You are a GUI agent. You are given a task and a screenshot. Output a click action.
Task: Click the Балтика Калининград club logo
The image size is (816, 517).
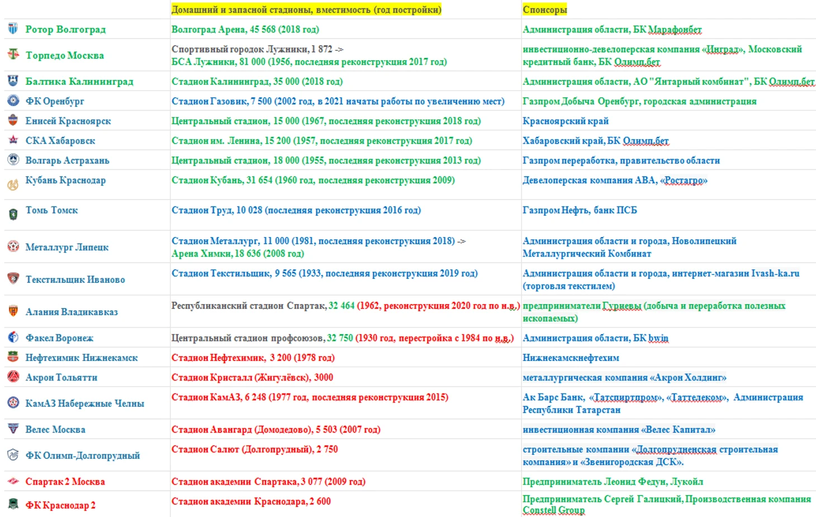tap(13, 80)
